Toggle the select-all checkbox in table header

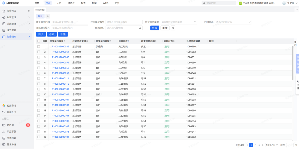pyautogui.click(x=39, y=41)
